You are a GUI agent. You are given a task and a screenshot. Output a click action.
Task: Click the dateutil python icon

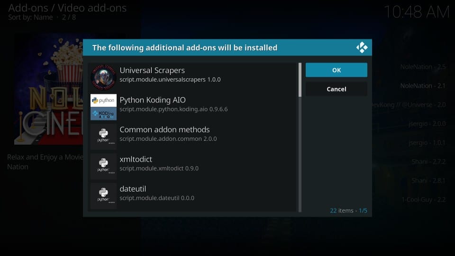pyautogui.click(x=103, y=196)
